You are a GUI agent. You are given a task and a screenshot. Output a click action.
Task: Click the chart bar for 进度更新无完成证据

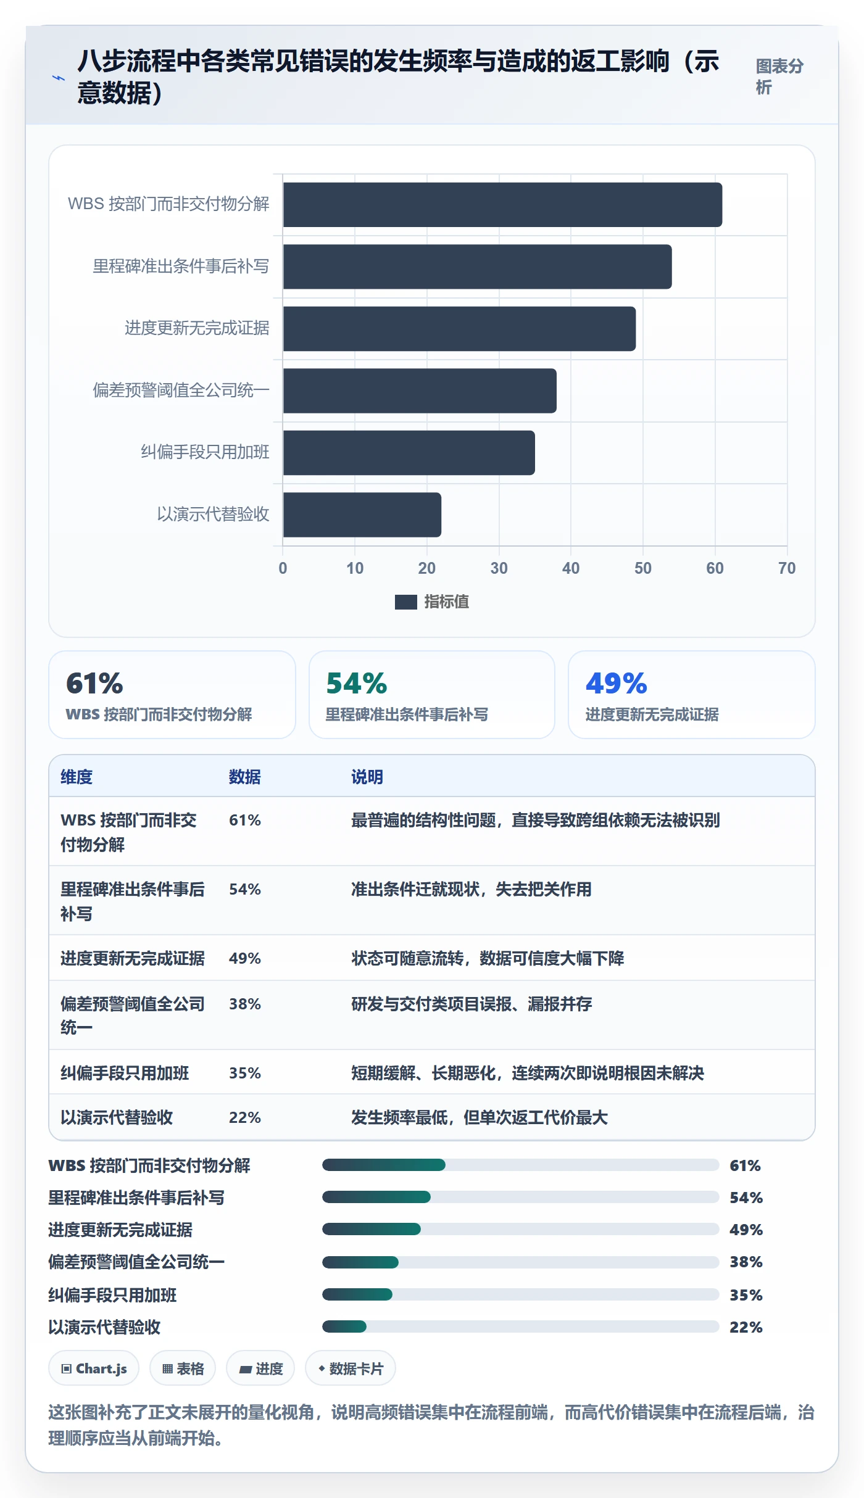459,329
